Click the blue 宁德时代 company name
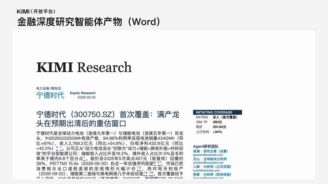Viewport: 328px width, 184px height. pos(50,95)
